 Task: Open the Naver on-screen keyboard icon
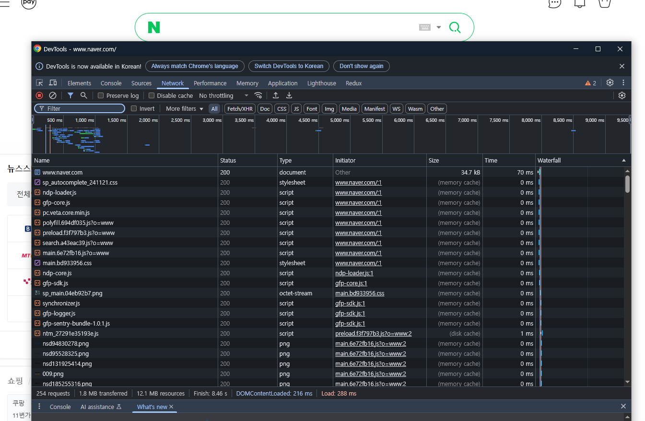tap(425, 27)
